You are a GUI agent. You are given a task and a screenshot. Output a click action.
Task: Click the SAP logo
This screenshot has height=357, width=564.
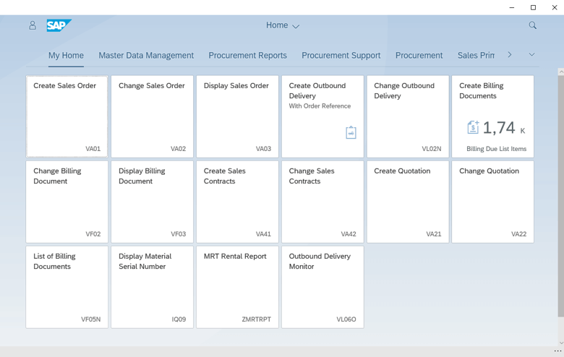59,25
